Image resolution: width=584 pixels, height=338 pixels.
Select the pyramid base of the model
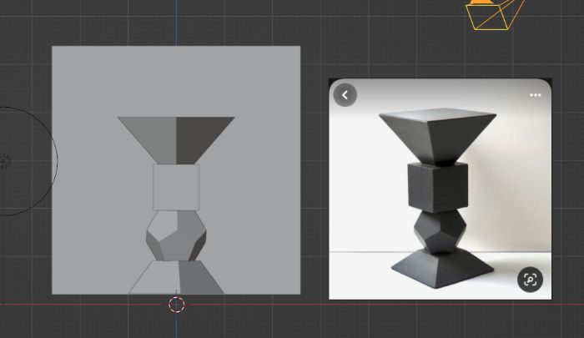(176, 277)
